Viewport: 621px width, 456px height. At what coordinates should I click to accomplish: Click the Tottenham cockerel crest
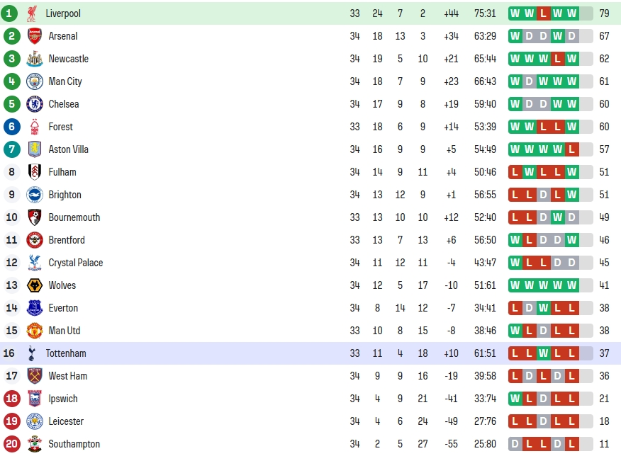(32, 353)
